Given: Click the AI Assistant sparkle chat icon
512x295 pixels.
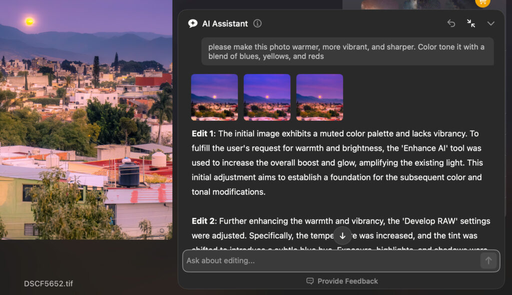Looking at the screenshot, I should point(192,23).
